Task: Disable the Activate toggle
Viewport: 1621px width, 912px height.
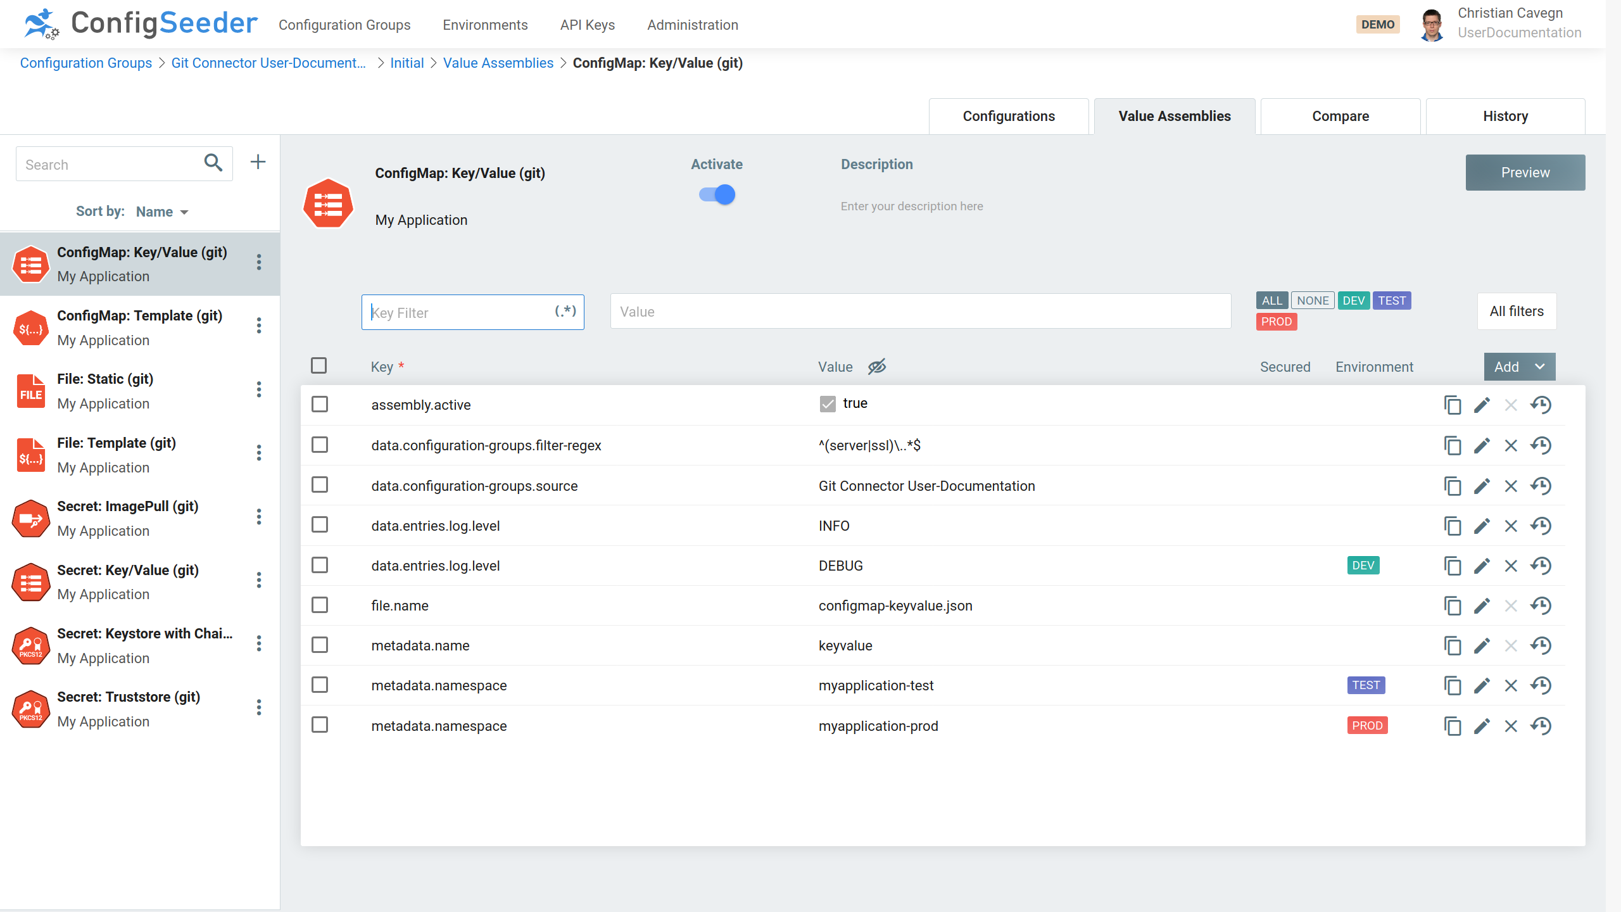Action: click(716, 194)
